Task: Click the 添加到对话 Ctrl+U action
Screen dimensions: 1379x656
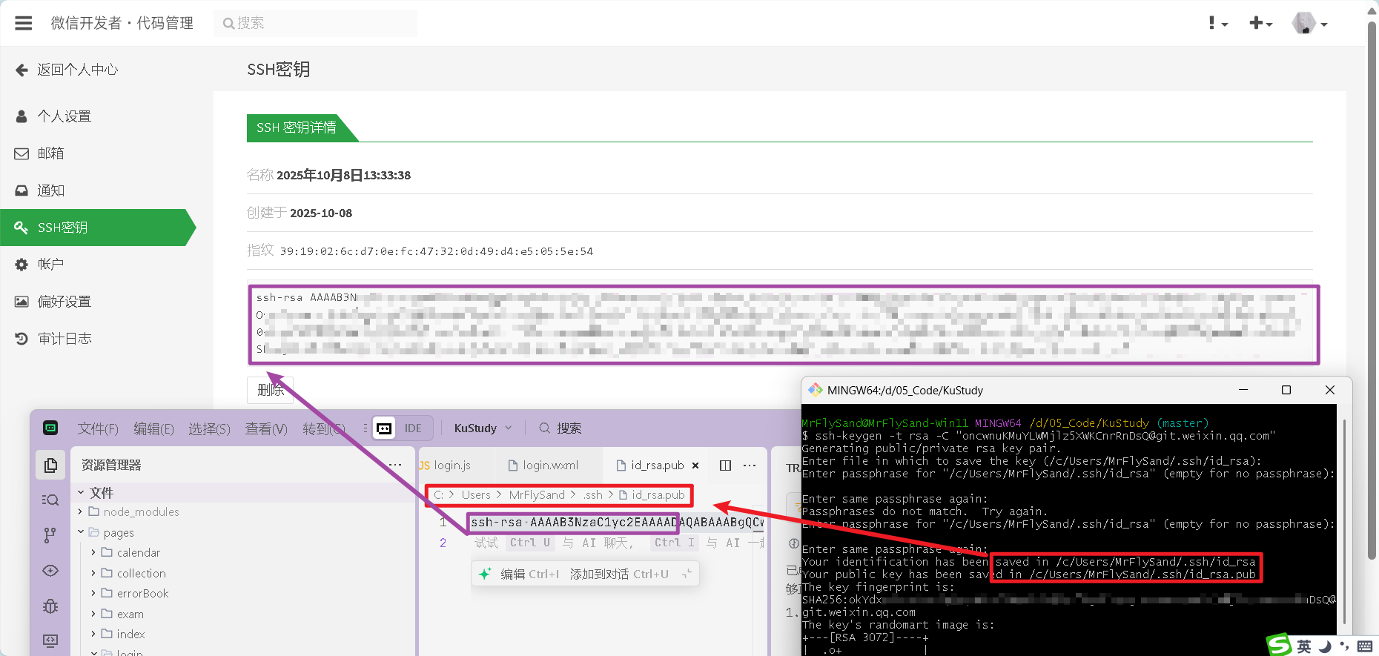Action: pos(619,574)
